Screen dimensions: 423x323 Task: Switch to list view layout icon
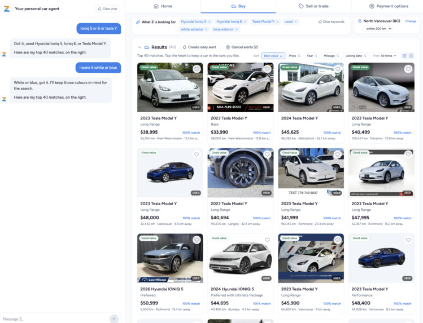(411, 56)
